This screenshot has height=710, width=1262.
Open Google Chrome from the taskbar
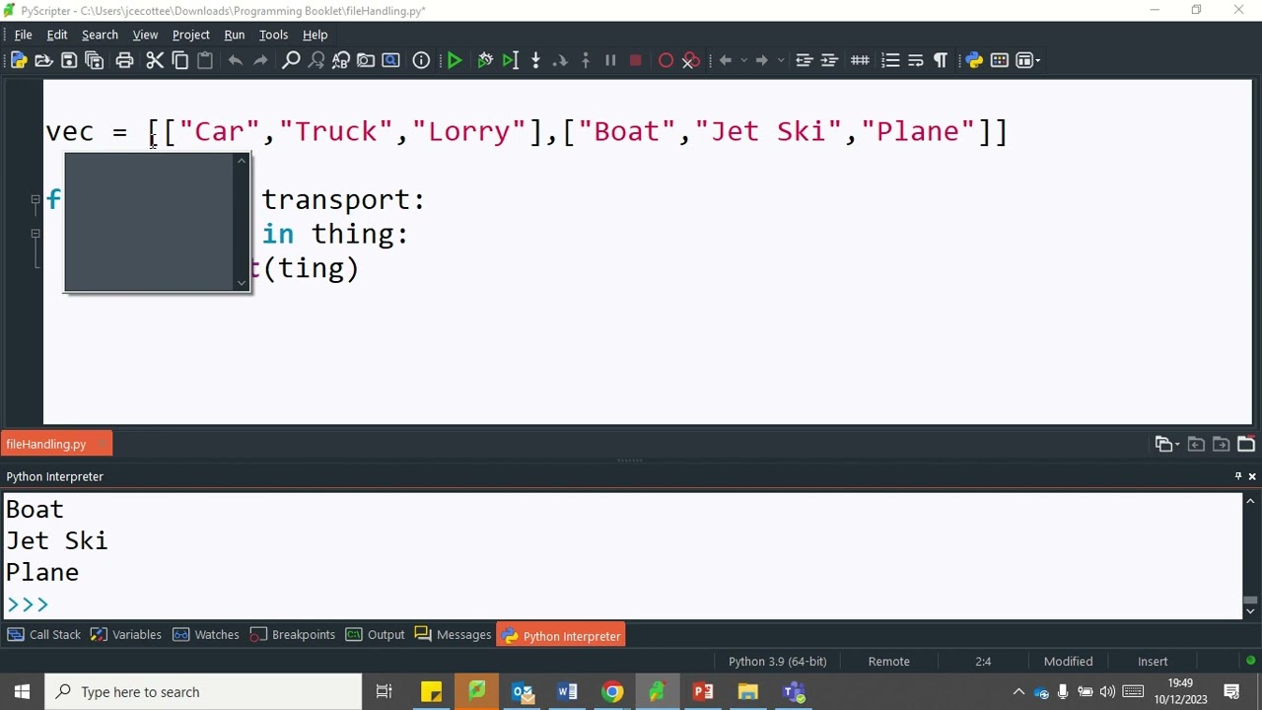coord(612,692)
